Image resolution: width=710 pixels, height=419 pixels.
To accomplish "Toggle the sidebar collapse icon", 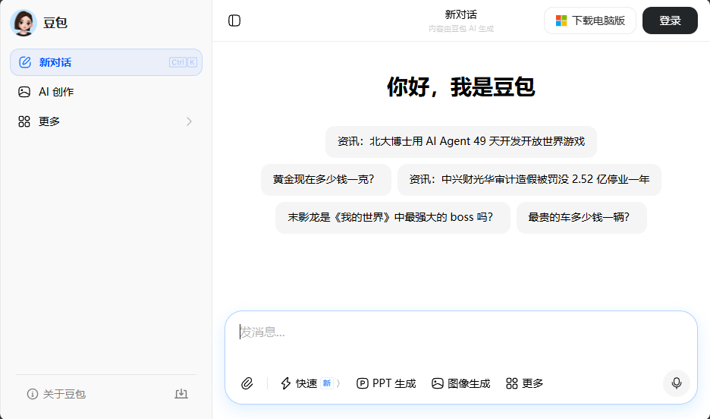I will click(234, 20).
